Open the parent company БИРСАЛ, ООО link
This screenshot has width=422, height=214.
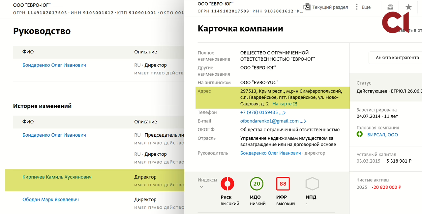click(382, 135)
